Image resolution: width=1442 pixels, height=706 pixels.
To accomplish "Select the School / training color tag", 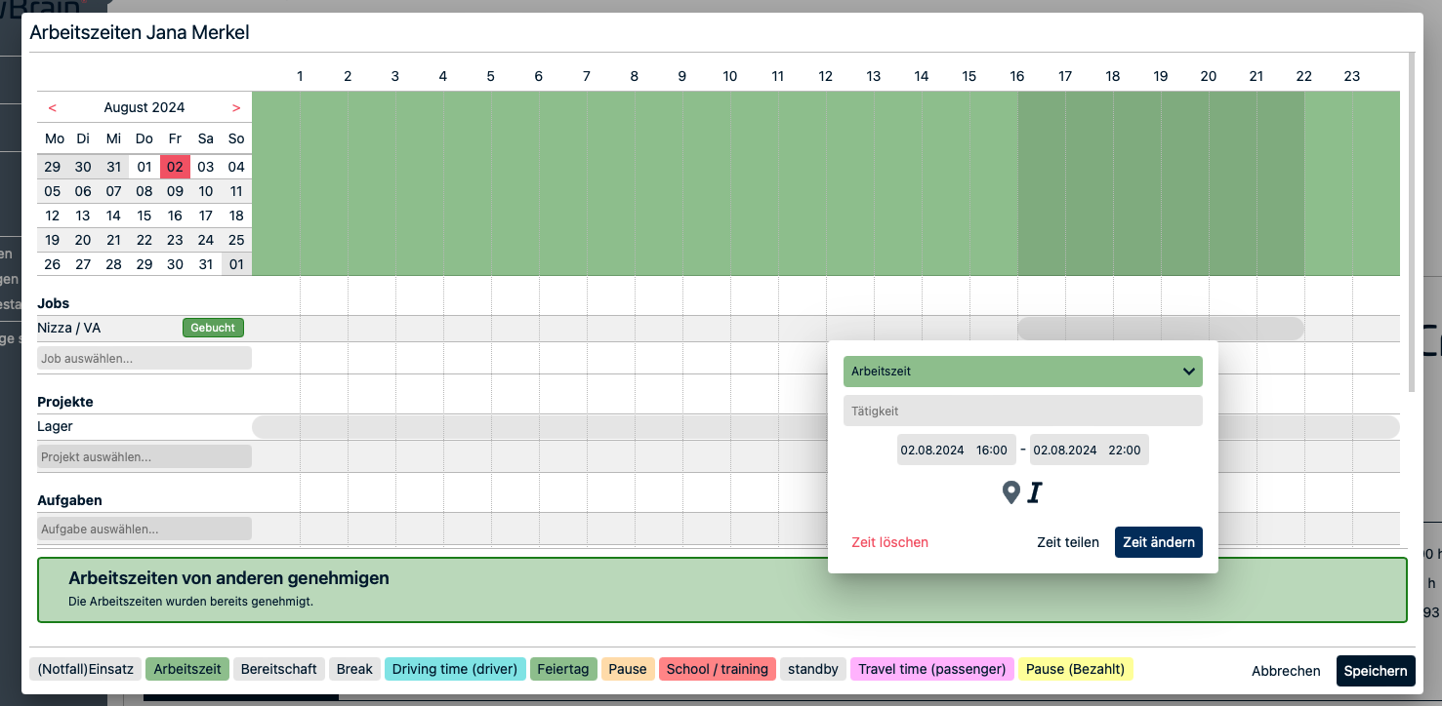I will (x=718, y=669).
